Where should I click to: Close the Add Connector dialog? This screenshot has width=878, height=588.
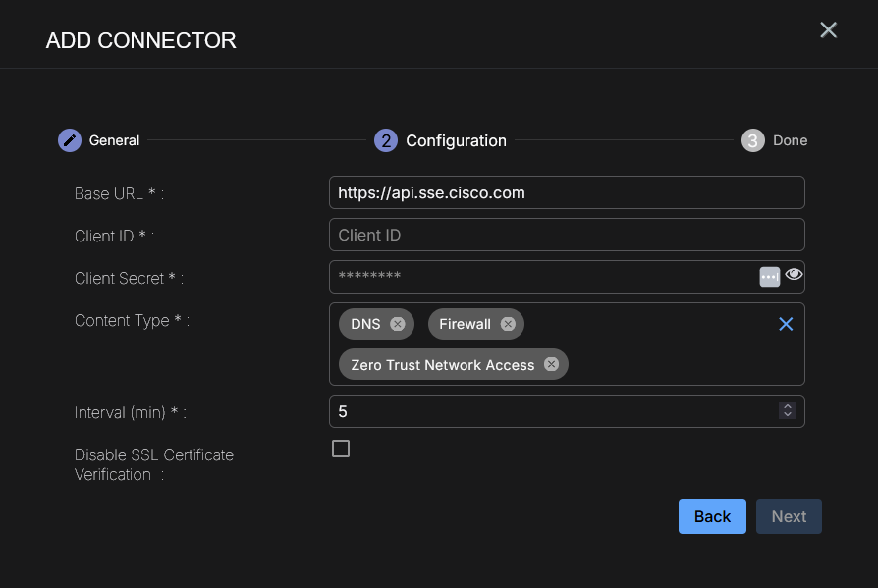828,30
